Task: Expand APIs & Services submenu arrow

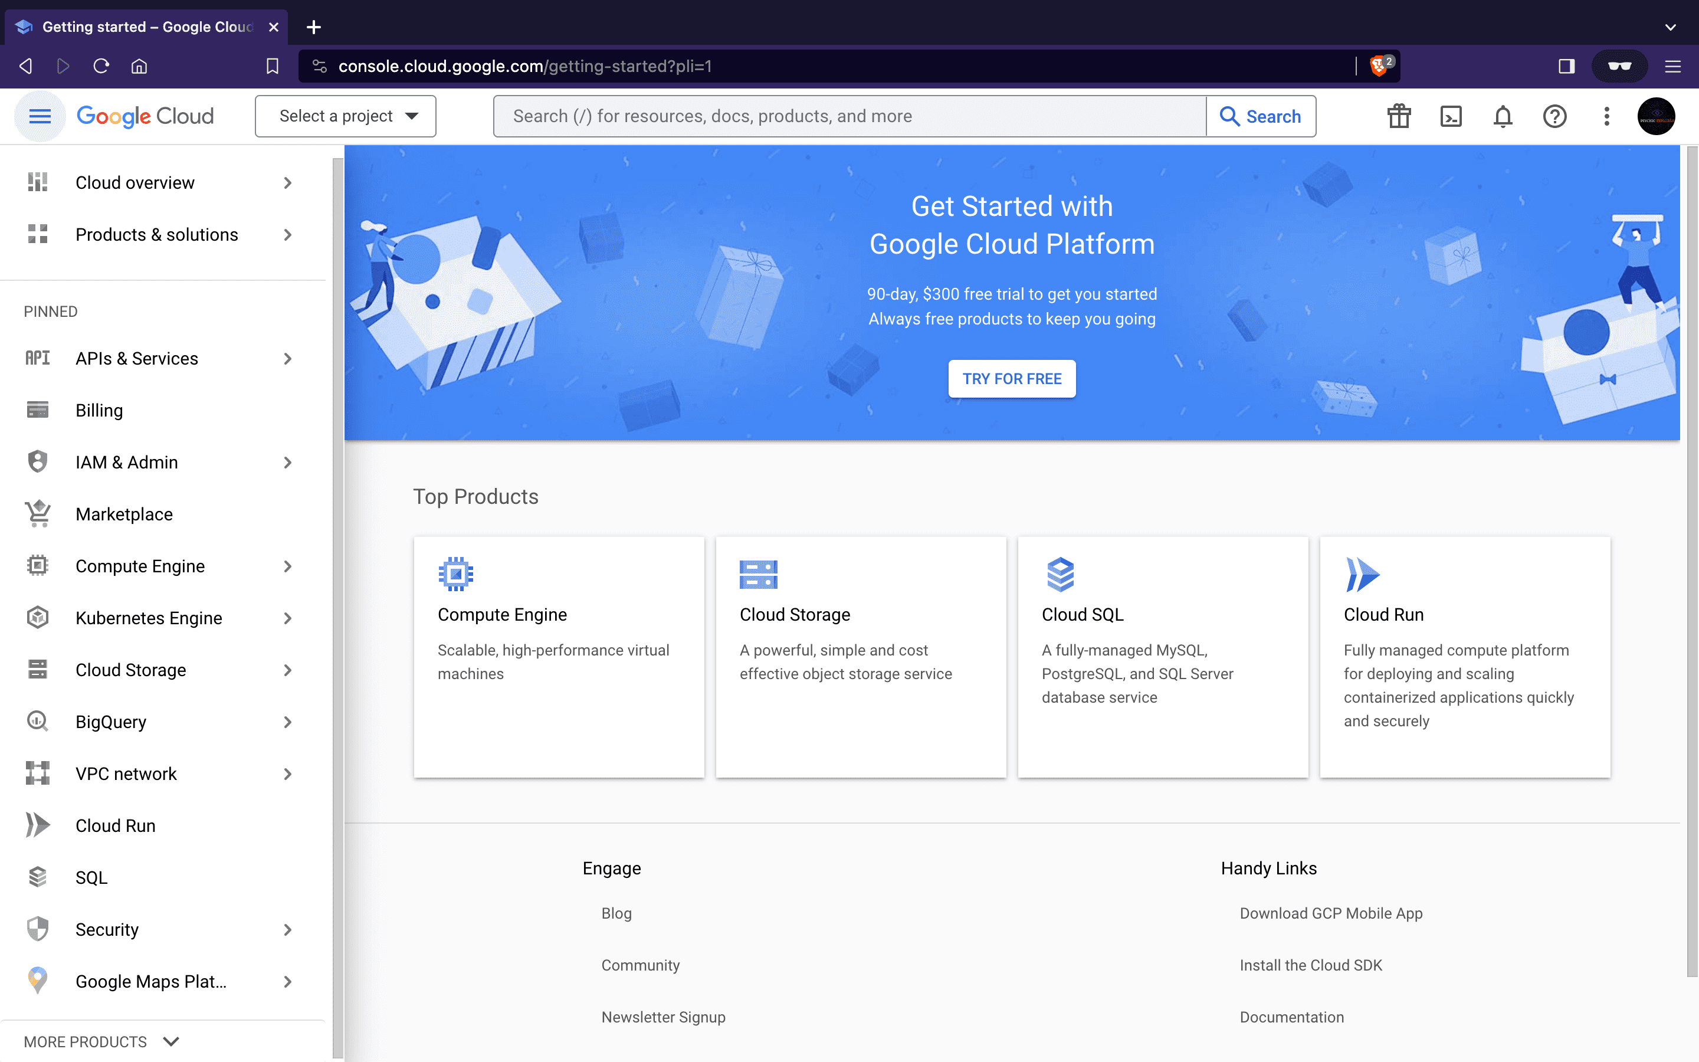Action: click(287, 358)
